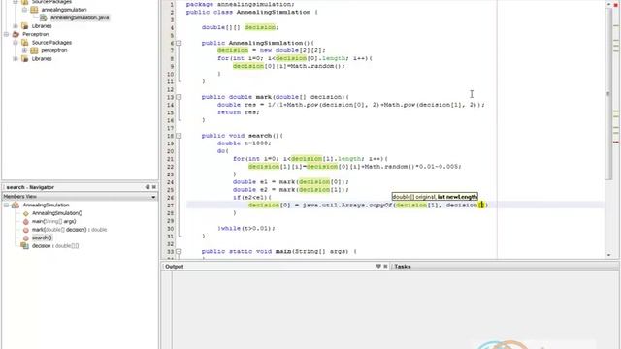Select the annealingsimulation package node

pyautogui.click(x=64, y=10)
